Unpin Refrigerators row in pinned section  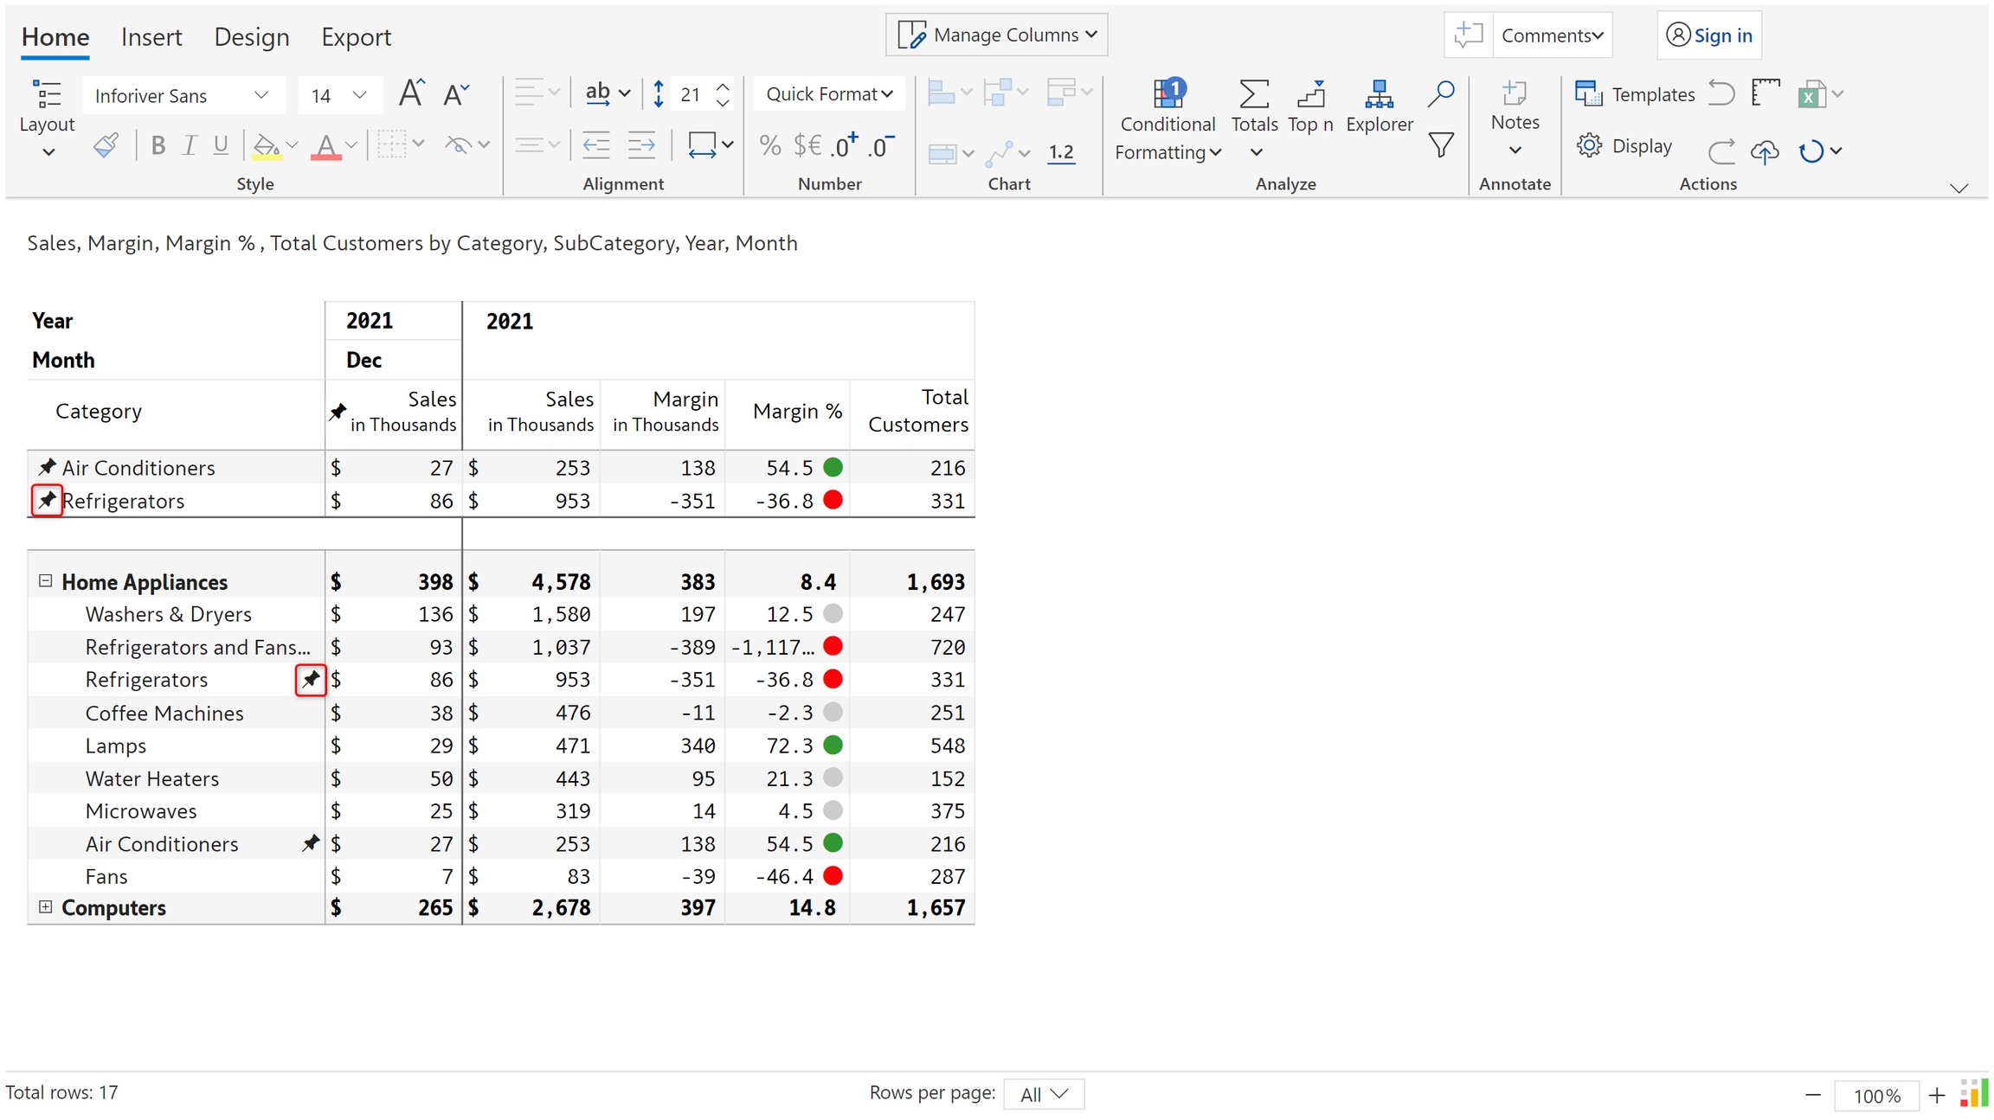click(x=47, y=500)
